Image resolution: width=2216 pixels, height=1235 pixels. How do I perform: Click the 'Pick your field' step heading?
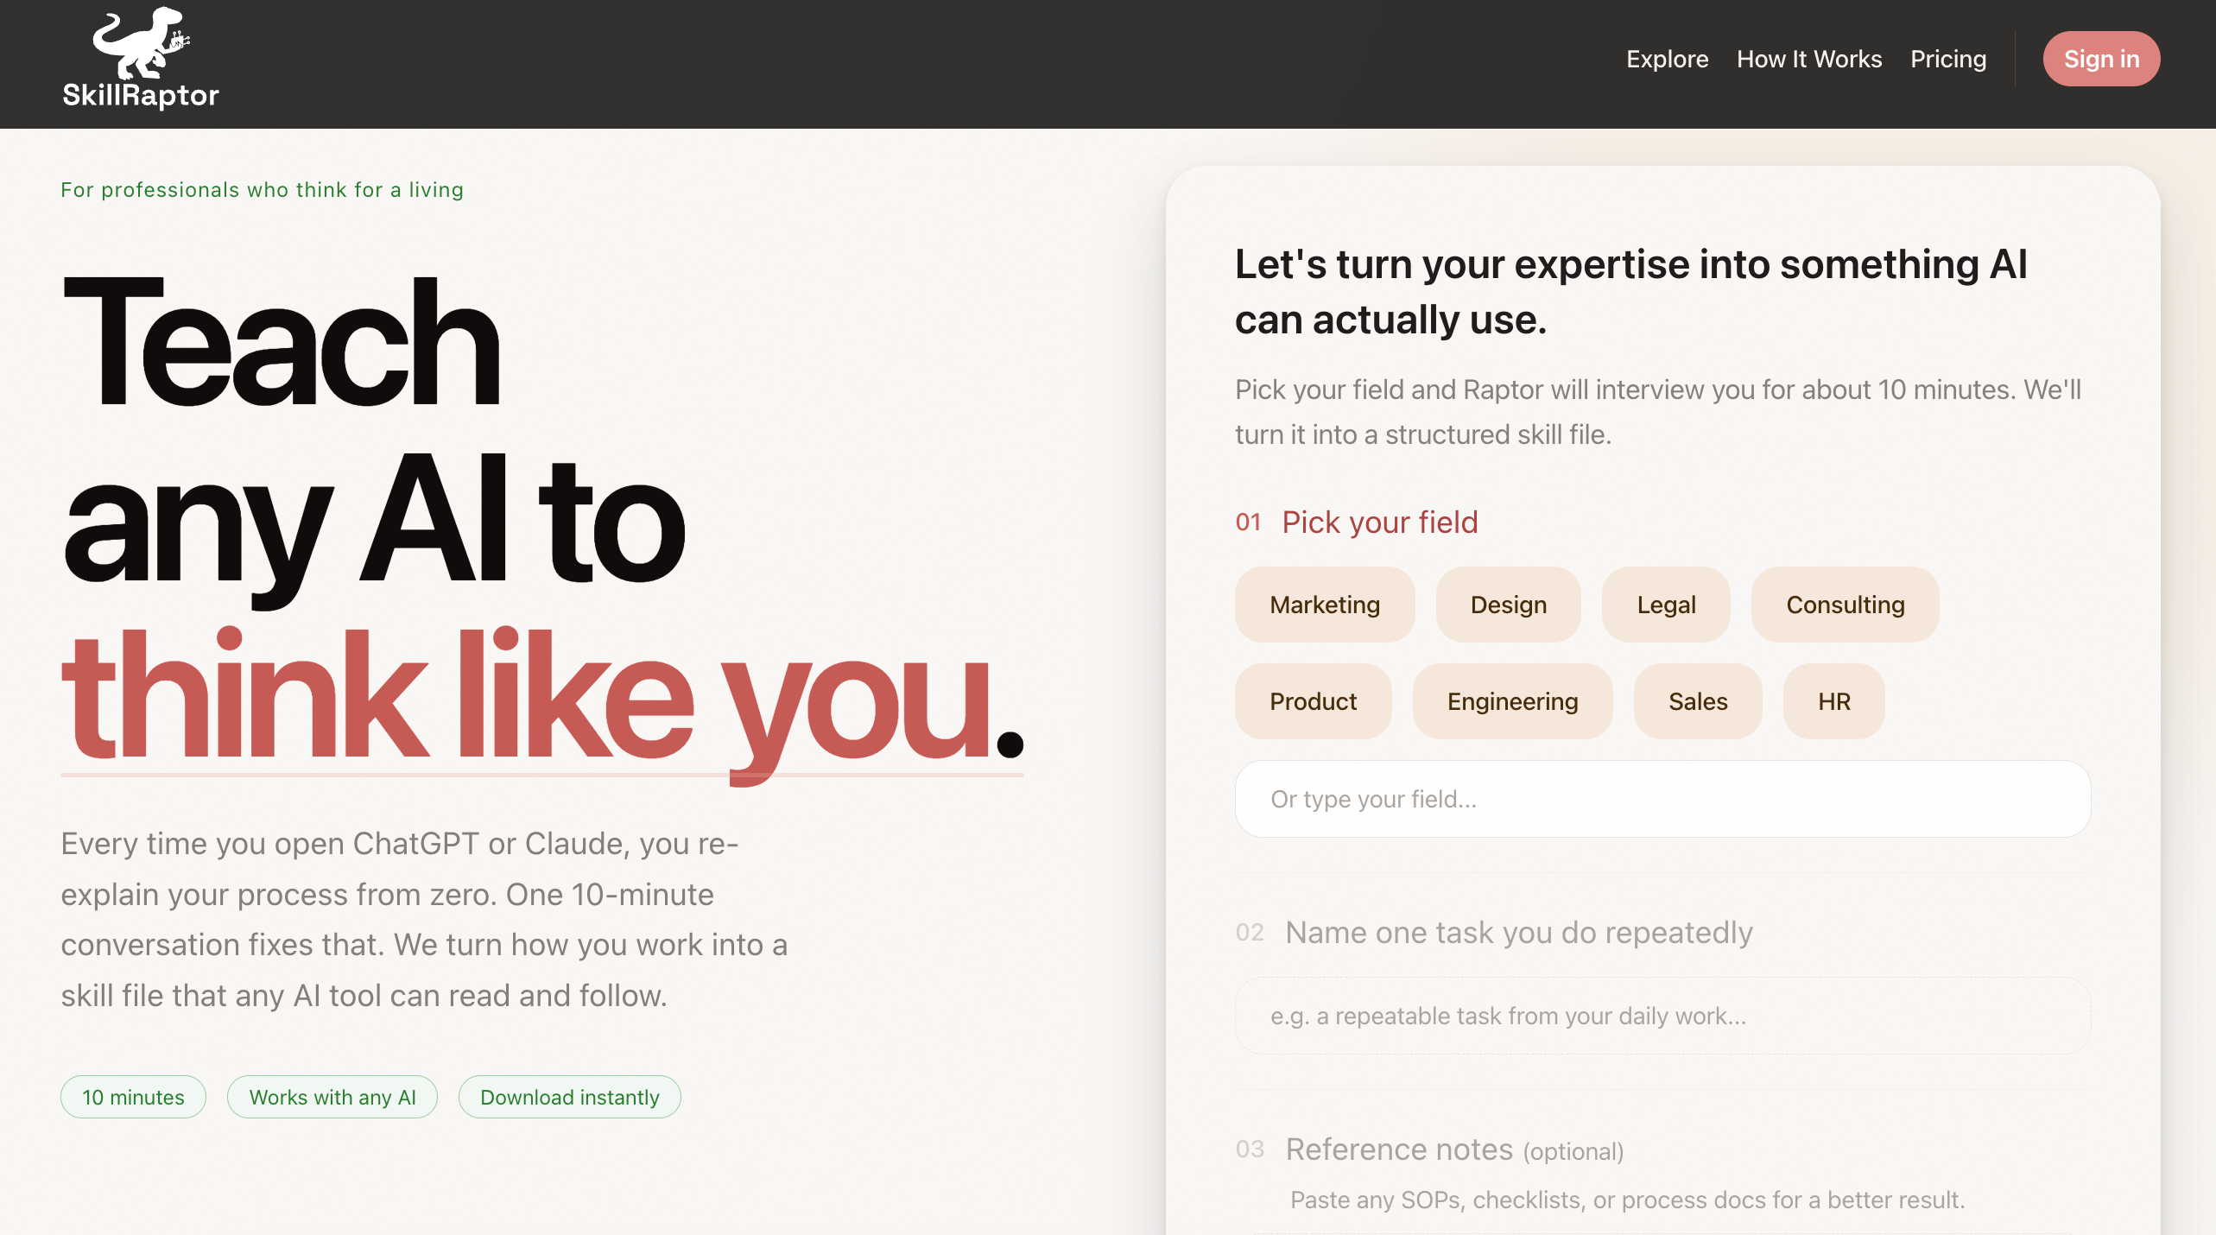tap(1379, 522)
